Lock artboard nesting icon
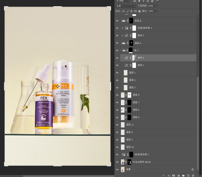 point(135,11)
